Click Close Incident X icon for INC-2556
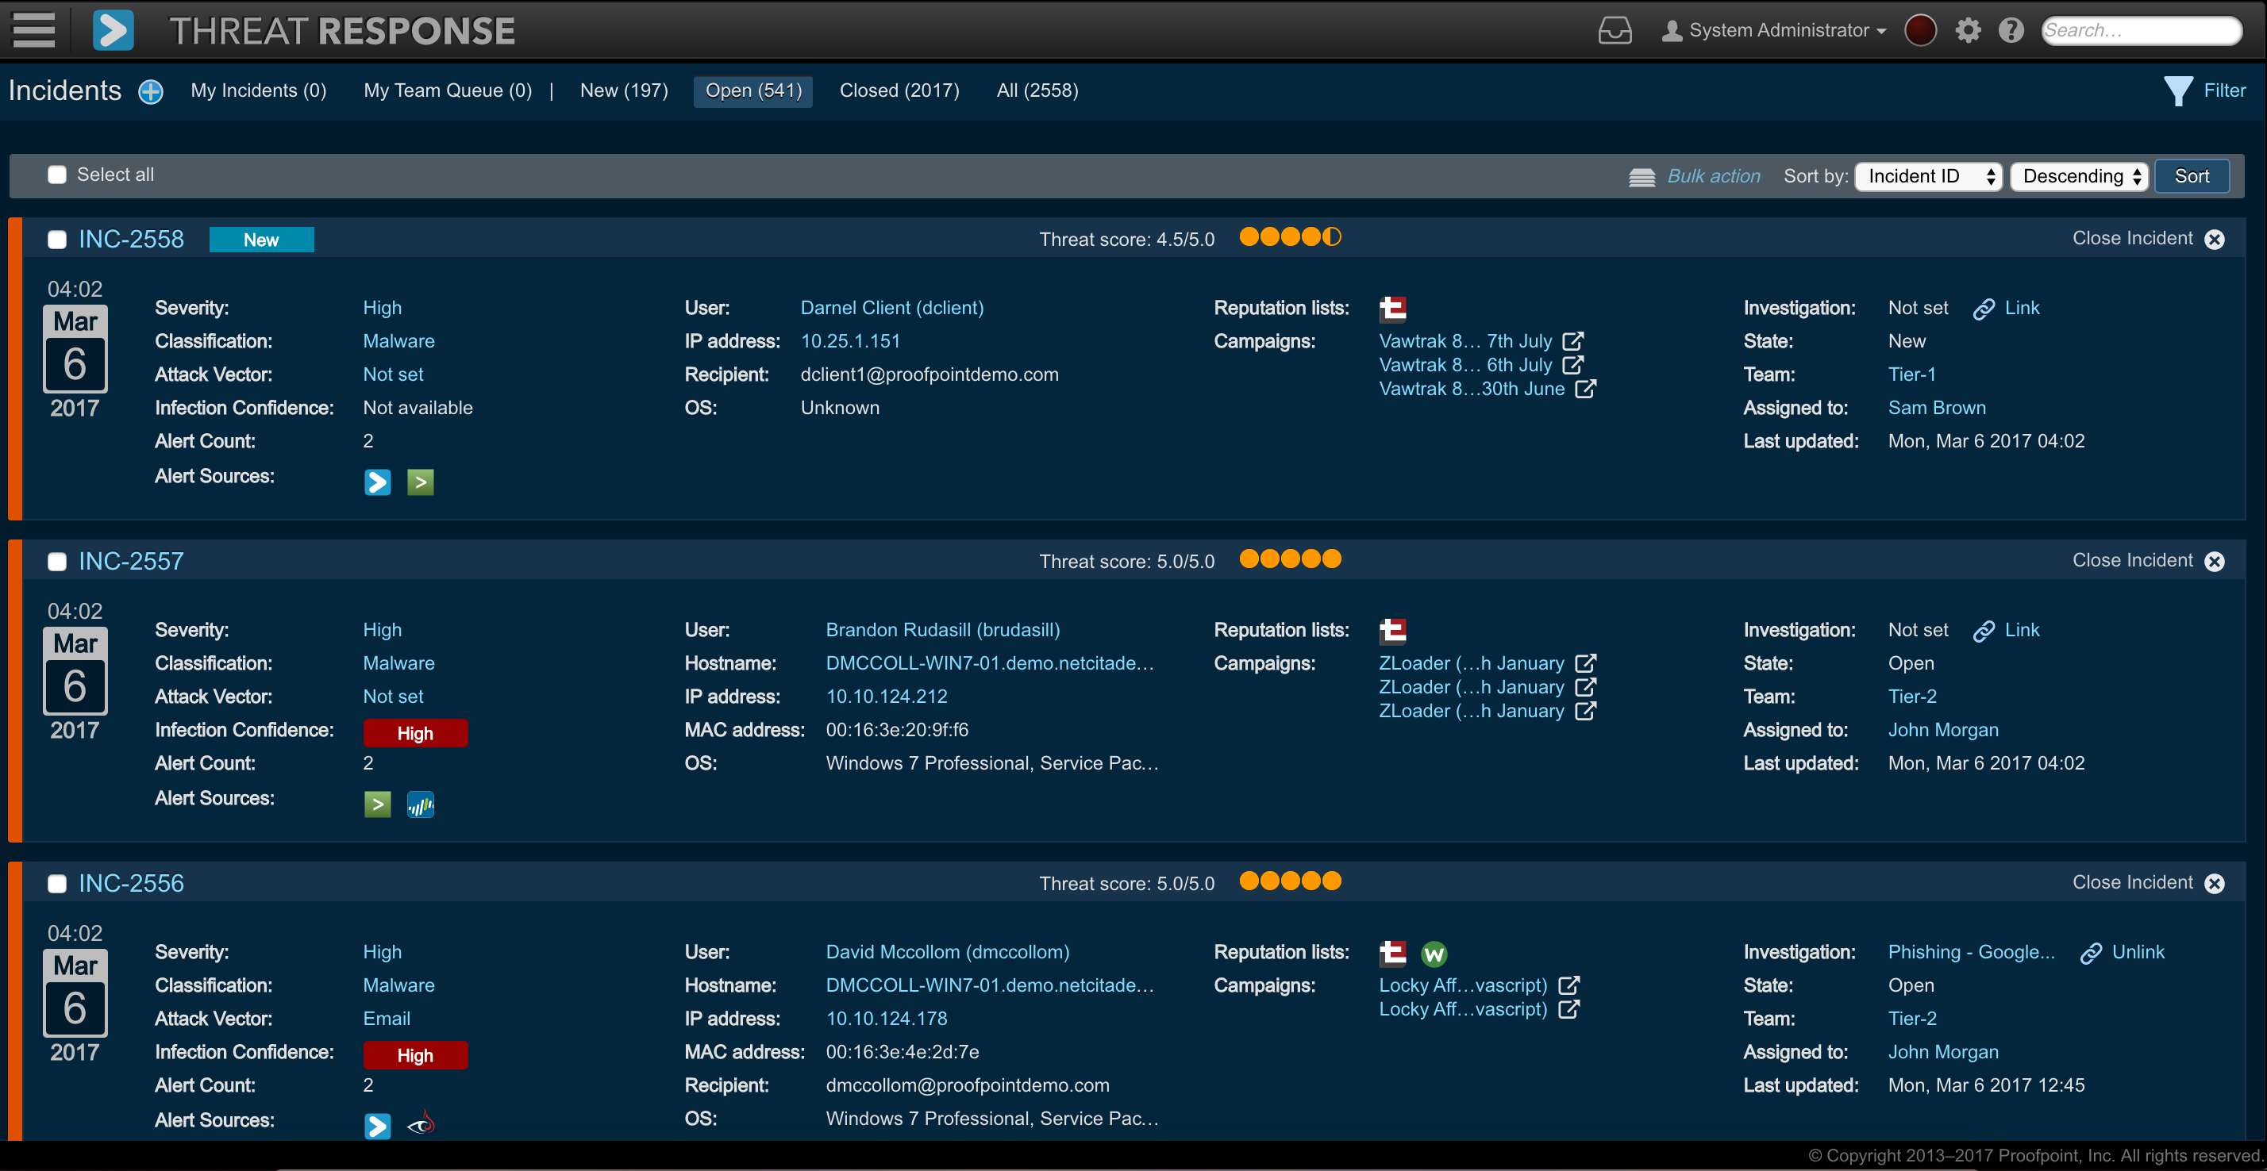 coord(2214,883)
